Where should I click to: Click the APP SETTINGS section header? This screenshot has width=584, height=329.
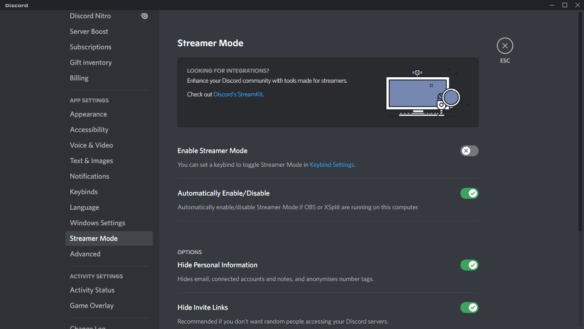pyautogui.click(x=89, y=101)
